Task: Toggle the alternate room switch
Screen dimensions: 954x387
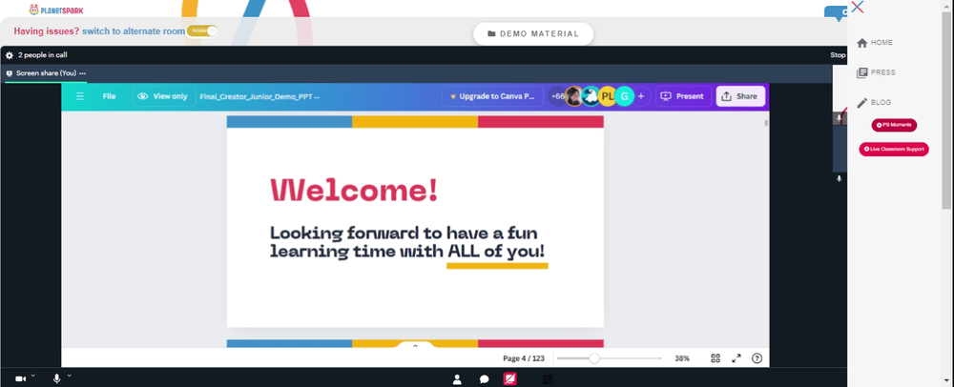Action: coord(202,31)
